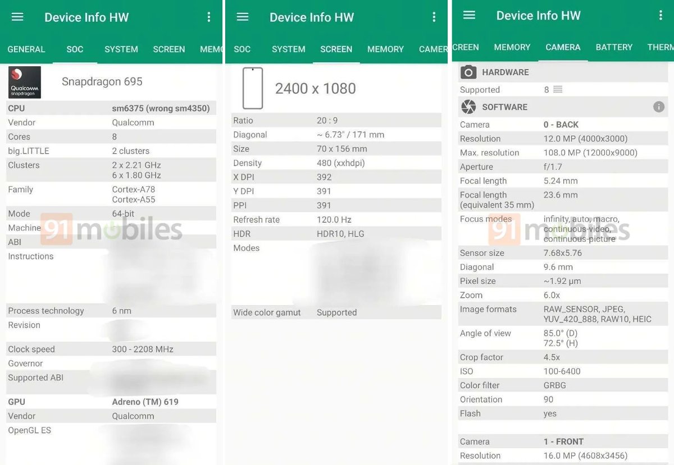This screenshot has height=465, width=674.
Task: Tap Max. resolution value 108.0 MP (12000x9000)
Action: 590,153
